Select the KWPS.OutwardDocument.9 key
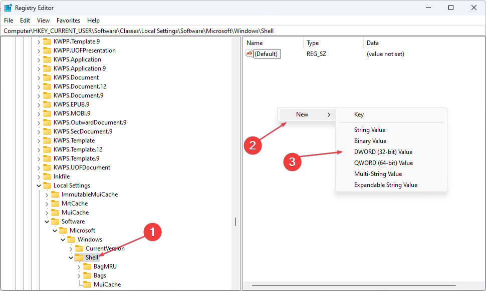The width and height of the screenshot is (486, 291). pyautogui.click(x=90, y=122)
